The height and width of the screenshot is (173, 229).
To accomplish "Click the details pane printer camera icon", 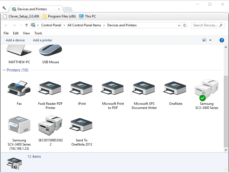I will point(14,164).
